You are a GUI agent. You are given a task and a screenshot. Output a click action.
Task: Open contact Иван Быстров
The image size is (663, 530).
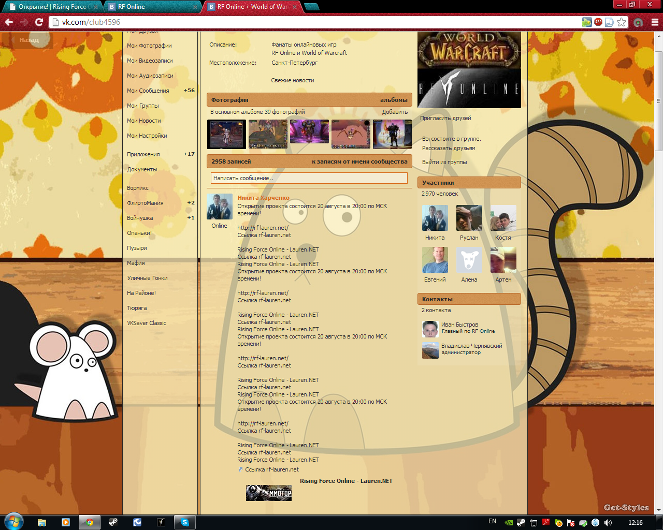click(x=459, y=325)
